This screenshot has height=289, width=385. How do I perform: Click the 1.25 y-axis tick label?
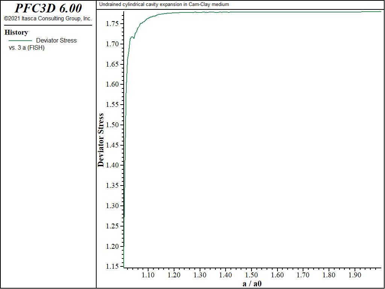point(113,226)
